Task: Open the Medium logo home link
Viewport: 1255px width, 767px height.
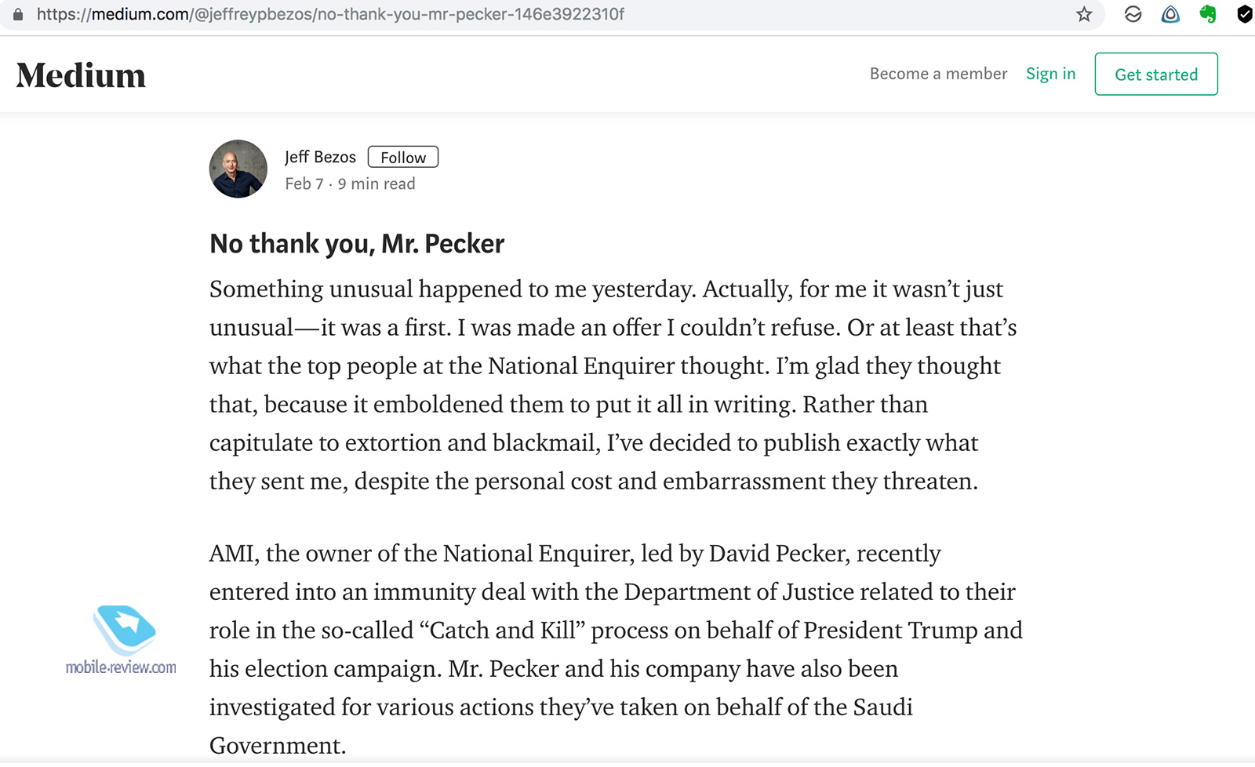Action: pyautogui.click(x=81, y=75)
